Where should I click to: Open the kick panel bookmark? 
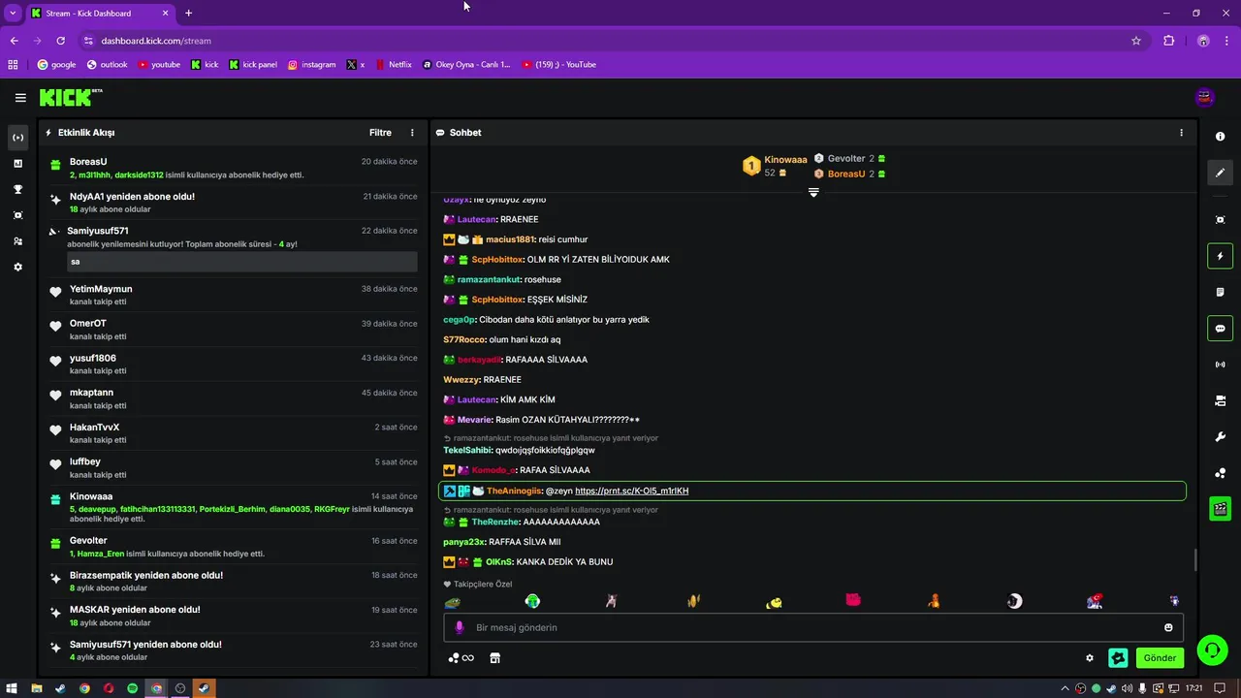tap(253, 65)
